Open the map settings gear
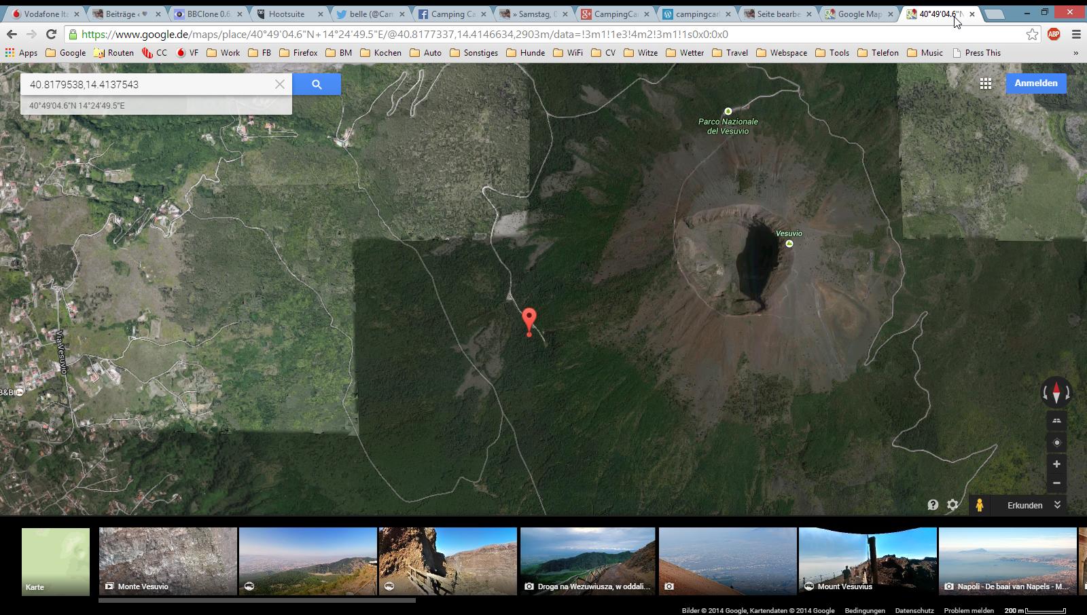Image resolution: width=1087 pixels, height=615 pixels. tap(952, 505)
